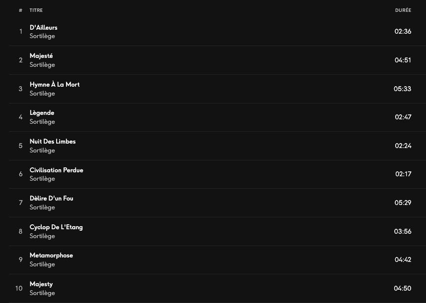Click the DURÉE column header
Viewport: 426px width, 303px height.
pos(403,10)
